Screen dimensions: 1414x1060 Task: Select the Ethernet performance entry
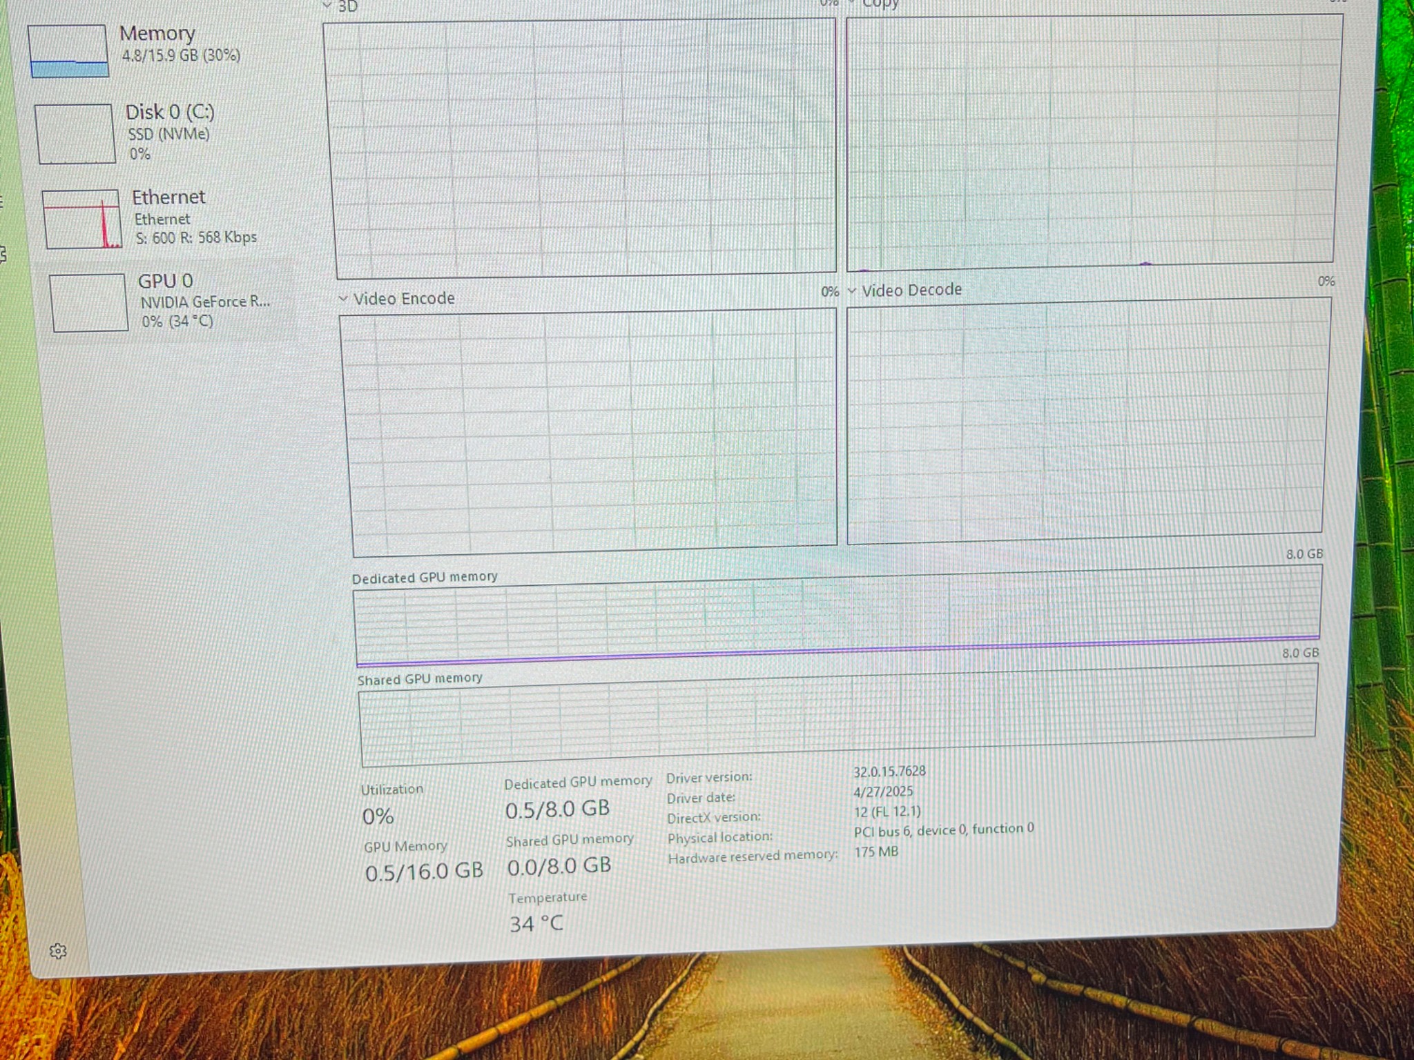pyautogui.click(x=168, y=197)
